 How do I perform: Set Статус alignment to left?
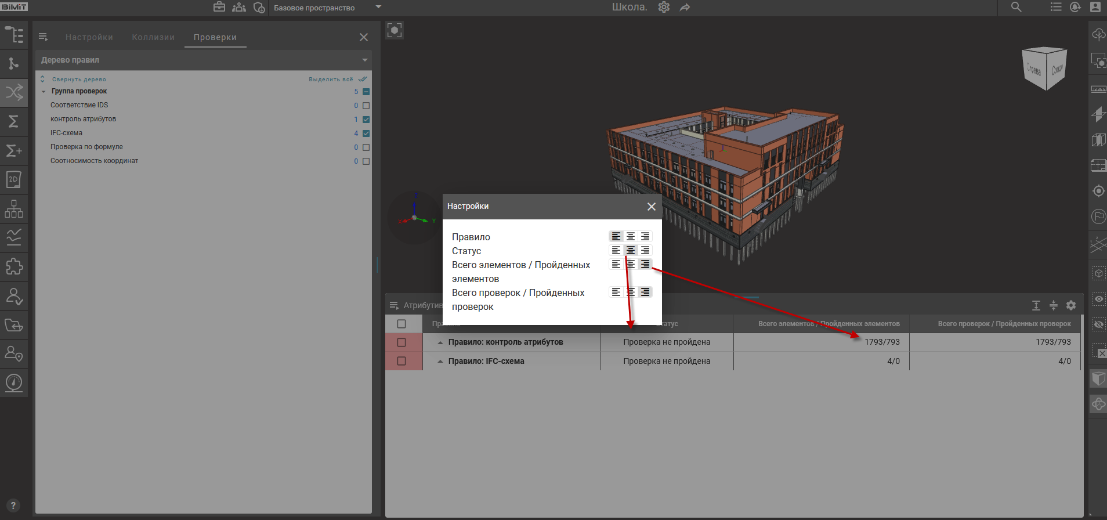616,250
